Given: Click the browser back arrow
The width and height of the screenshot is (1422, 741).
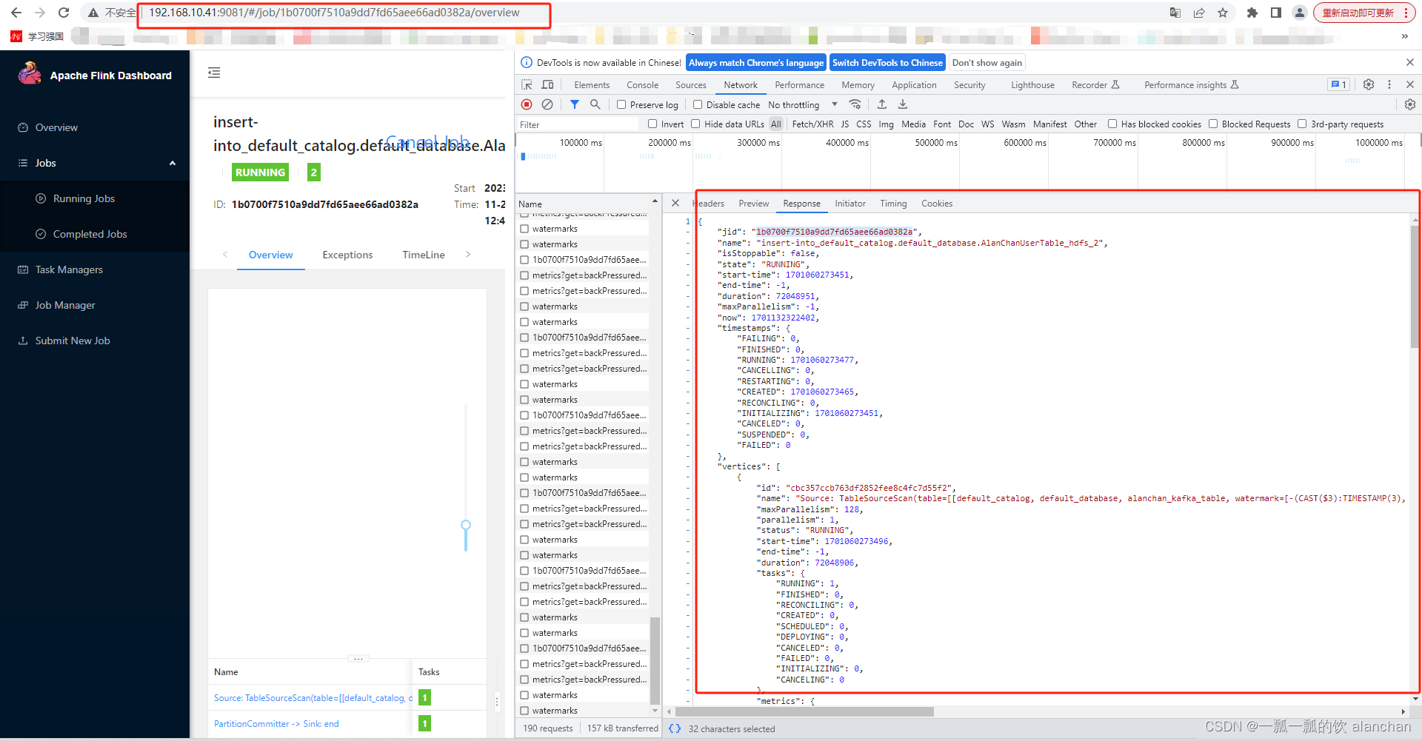Looking at the screenshot, I should (16, 13).
